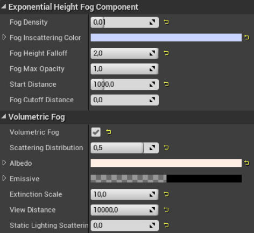The width and height of the screenshot is (254, 233).
Task: Reset Fog Height Falloff to default
Action: pyautogui.click(x=166, y=53)
